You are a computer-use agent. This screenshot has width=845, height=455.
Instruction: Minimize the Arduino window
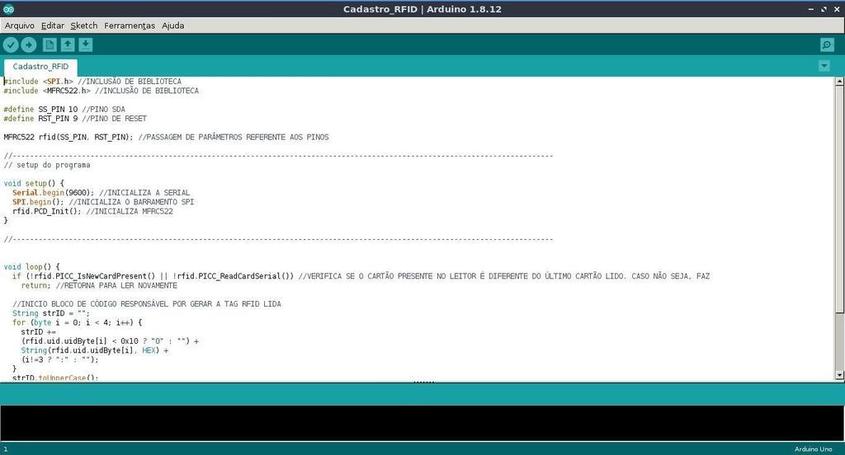click(x=811, y=9)
